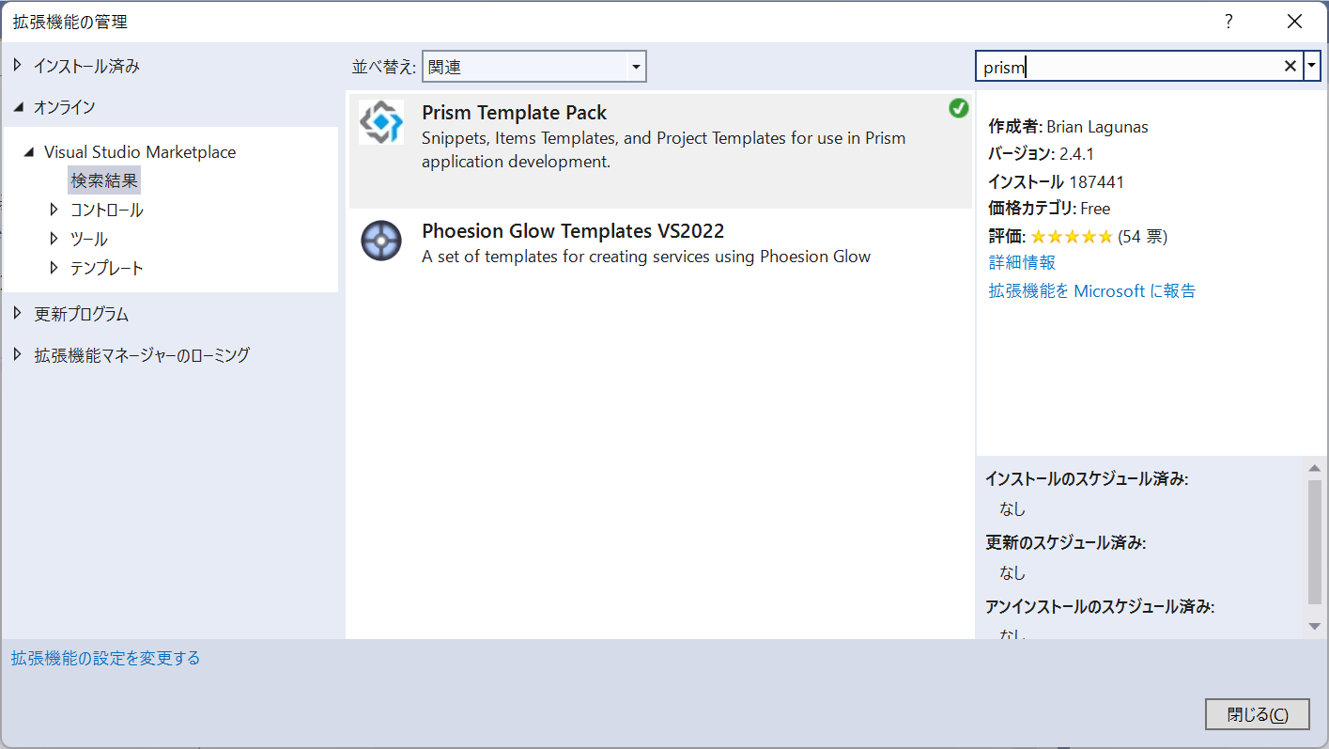The width and height of the screenshot is (1329, 749).
Task: Click the scrollbar down arrow in details pane
Action: pyautogui.click(x=1314, y=628)
